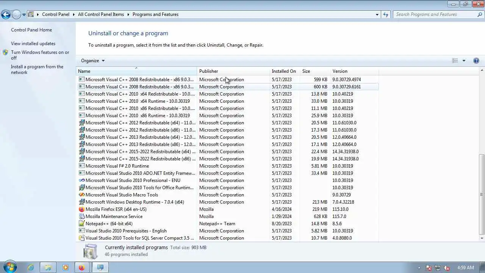Select Visual C++ 2010 x64 Runtime icon

[81, 101]
